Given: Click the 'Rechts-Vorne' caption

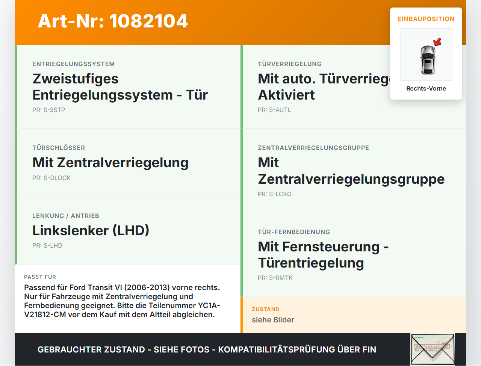Looking at the screenshot, I should [x=426, y=88].
